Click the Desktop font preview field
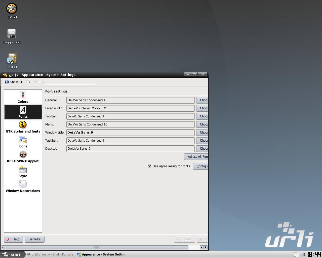The image size is (322, 258). (x=131, y=149)
